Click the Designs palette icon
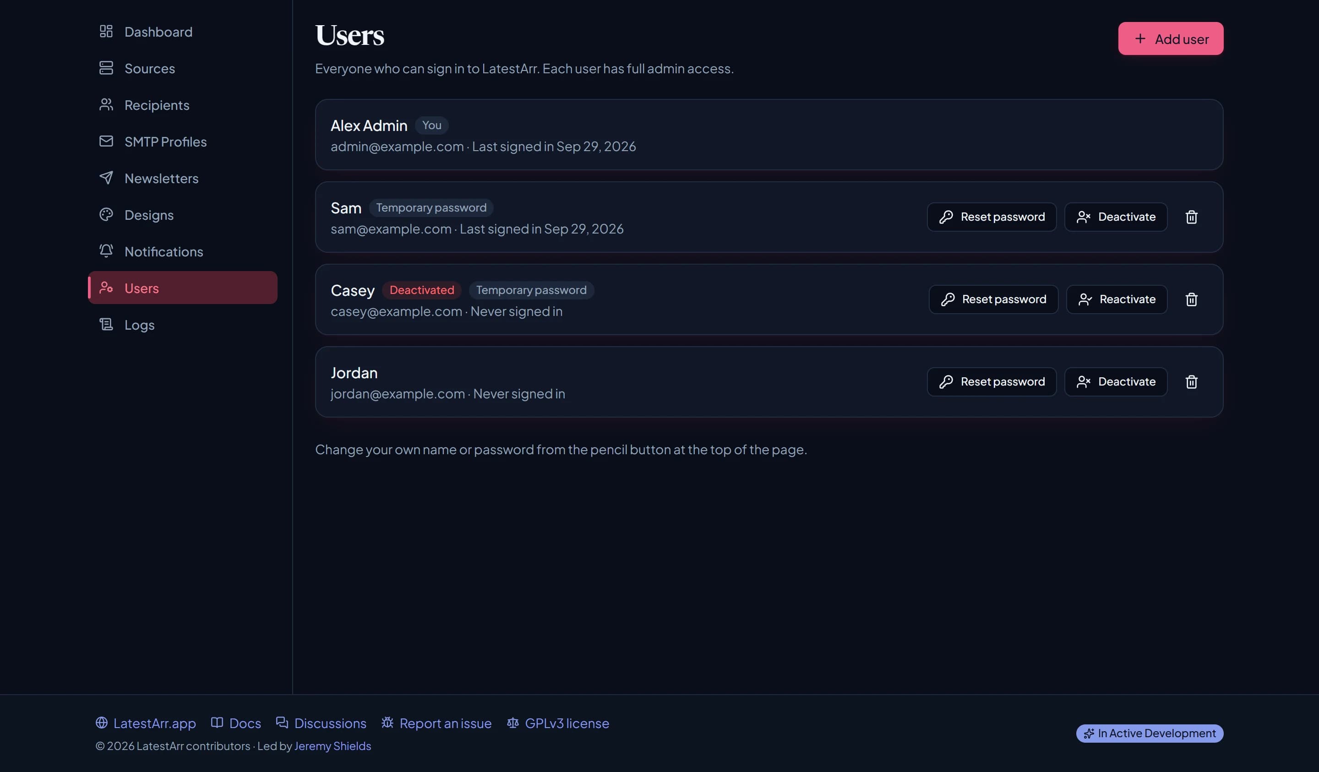This screenshot has height=772, width=1319. (106, 215)
